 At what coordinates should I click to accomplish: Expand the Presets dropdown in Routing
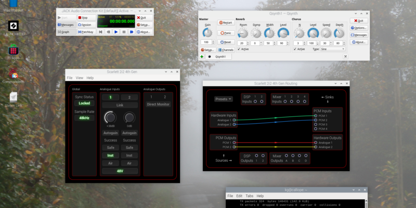(x=223, y=99)
